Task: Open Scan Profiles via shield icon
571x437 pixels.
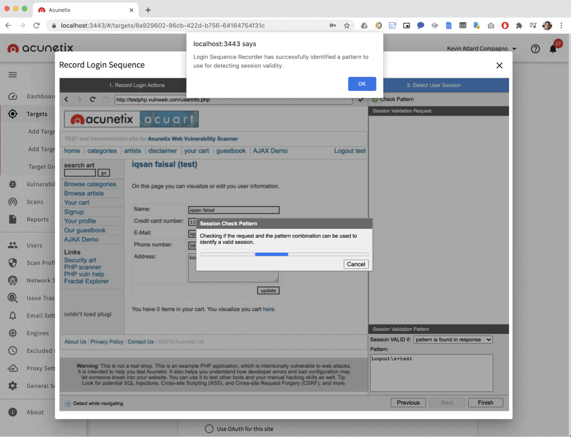Action: (x=13, y=263)
